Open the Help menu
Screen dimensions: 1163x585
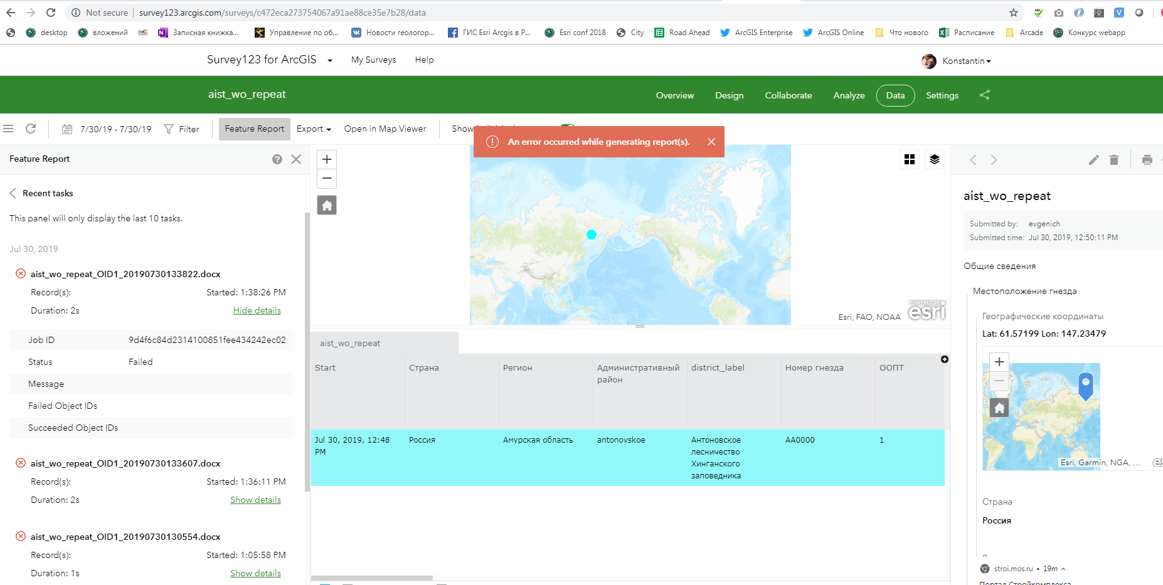tap(424, 60)
